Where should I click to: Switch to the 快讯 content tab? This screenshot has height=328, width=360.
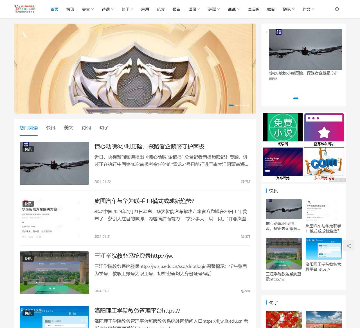(x=51, y=128)
